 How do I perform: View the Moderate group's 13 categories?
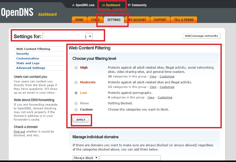153,87
